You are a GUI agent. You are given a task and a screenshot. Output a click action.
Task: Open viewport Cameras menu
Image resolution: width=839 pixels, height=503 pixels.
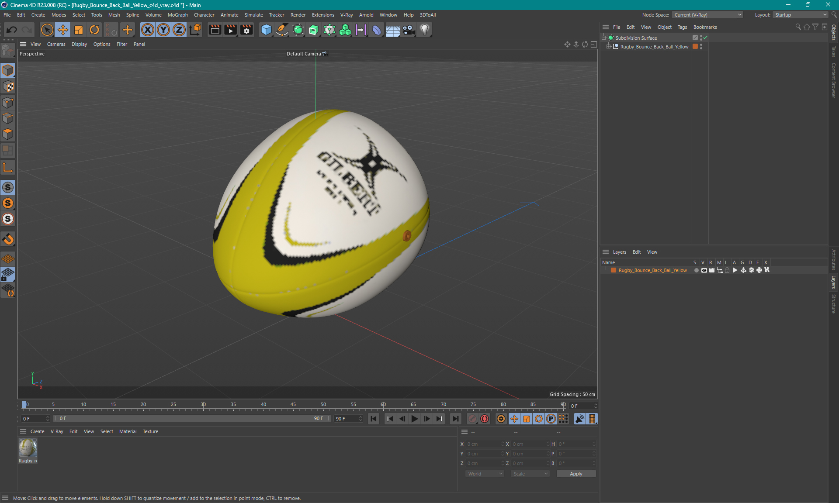(x=56, y=44)
